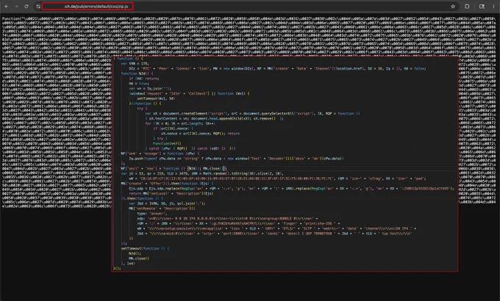
Task: Bookmark this page with the star
Action: click(453, 6)
